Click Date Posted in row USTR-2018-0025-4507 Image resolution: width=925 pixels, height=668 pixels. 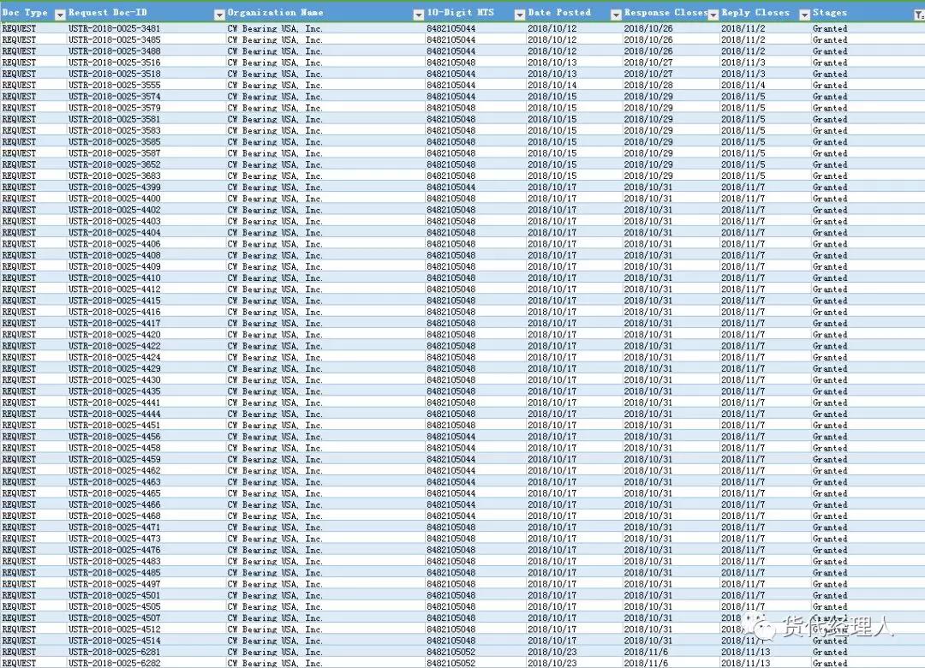(552, 617)
